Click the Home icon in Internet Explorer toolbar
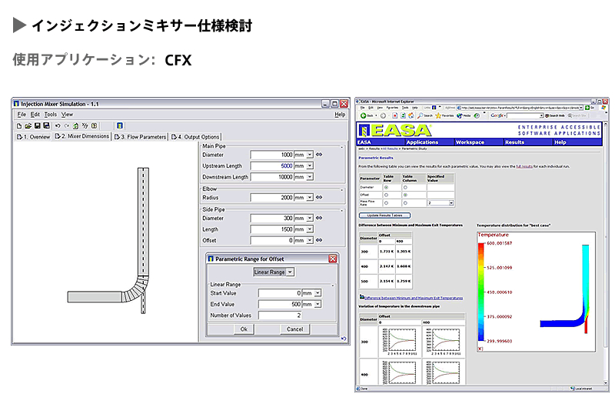 411,115
